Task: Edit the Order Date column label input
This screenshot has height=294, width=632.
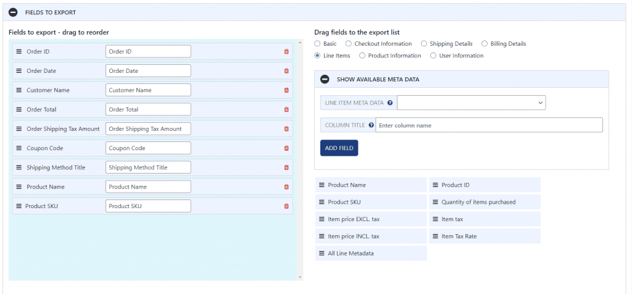Action: [148, 71]
